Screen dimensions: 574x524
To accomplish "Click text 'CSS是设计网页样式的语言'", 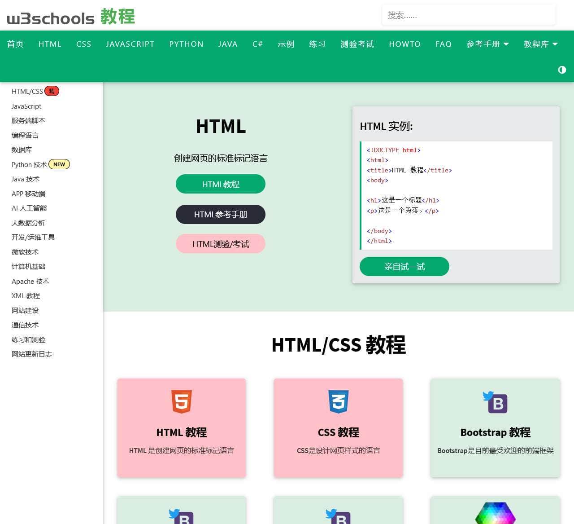I will pos(339,450).
